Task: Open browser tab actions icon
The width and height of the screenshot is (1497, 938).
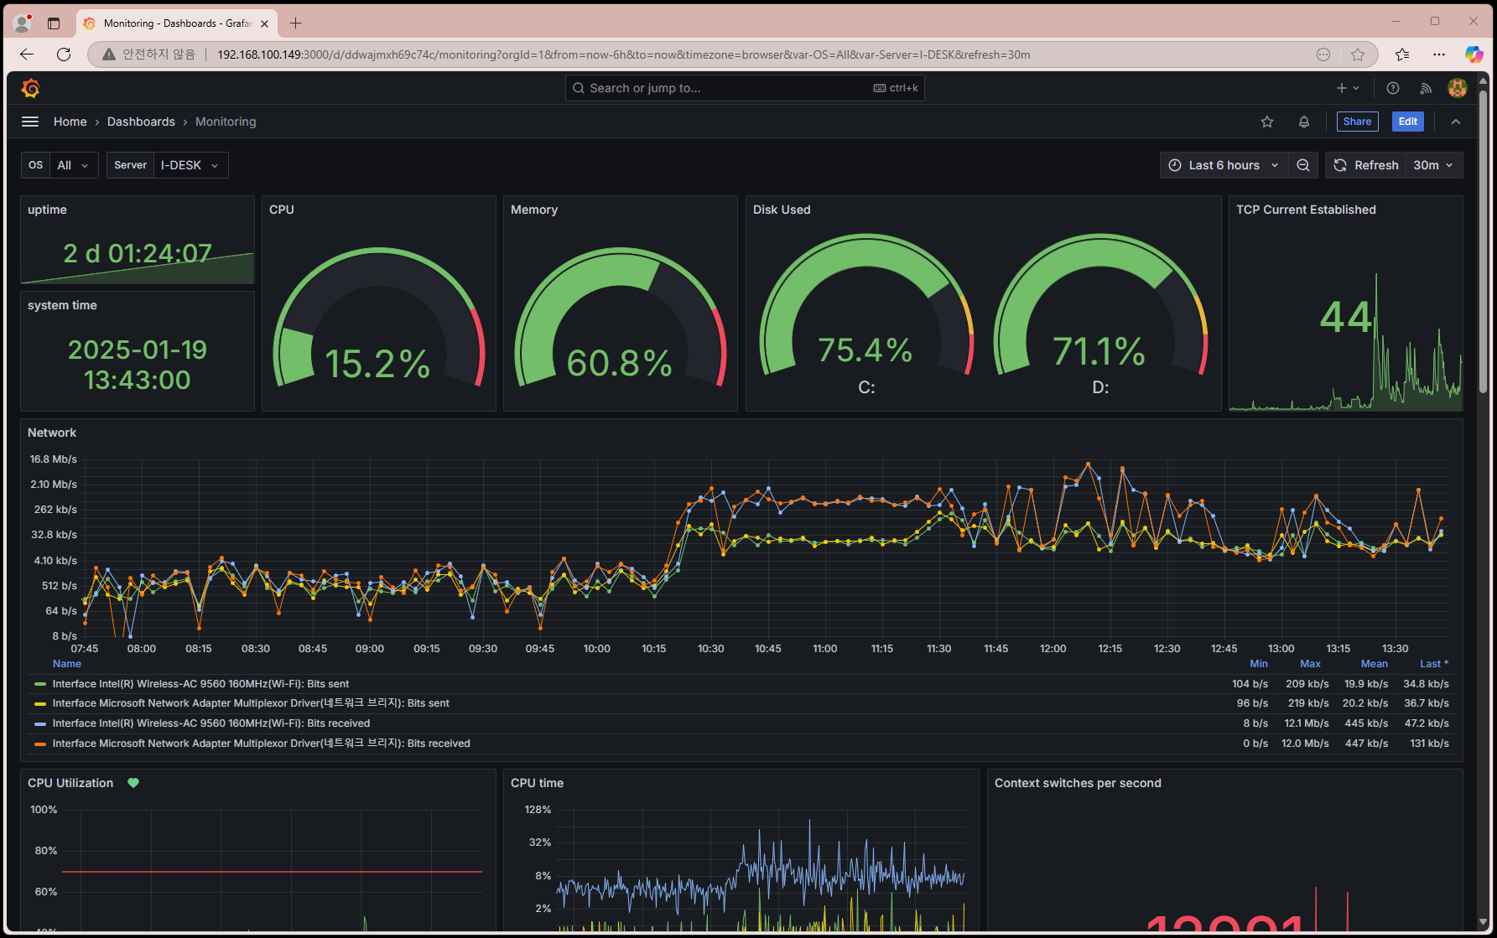Action: click(x=54, y=23)
